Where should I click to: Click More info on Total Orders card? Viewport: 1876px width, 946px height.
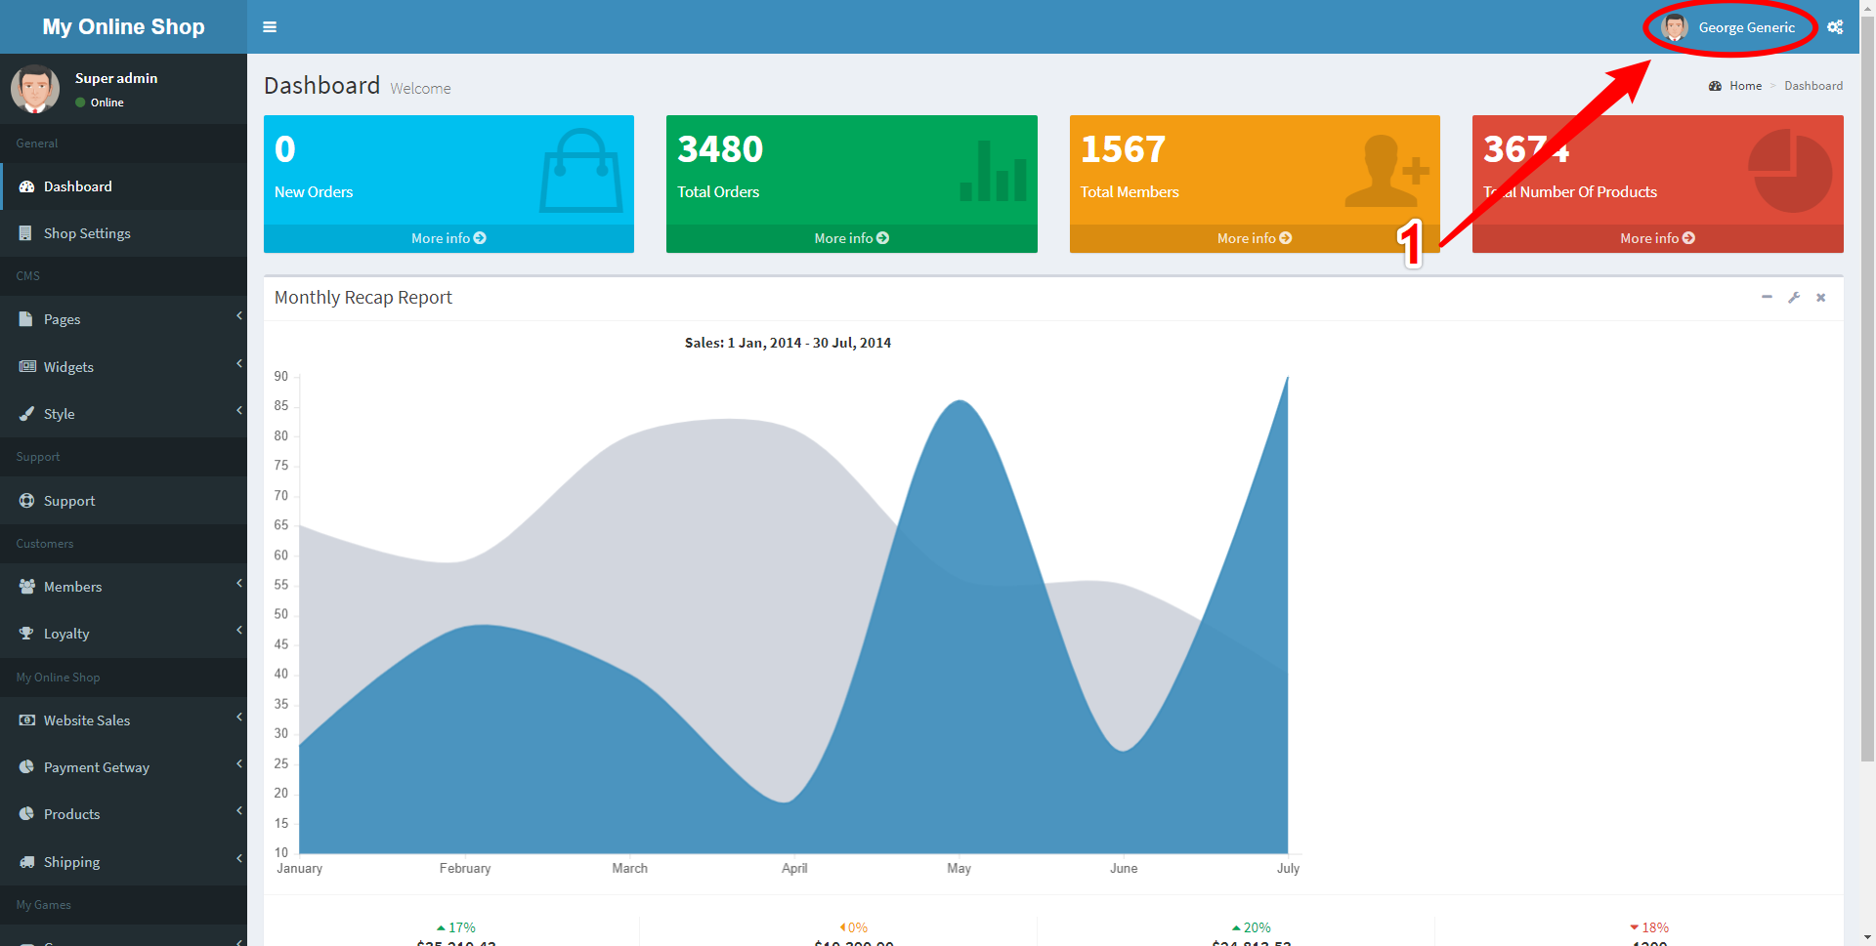click(851, 238)
